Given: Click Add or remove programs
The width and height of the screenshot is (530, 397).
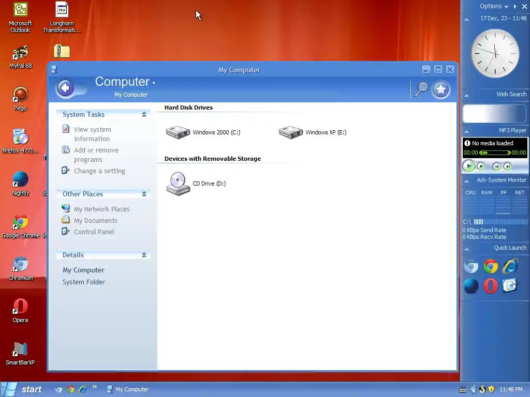Looking at the screenshot, I should point(96,155).
